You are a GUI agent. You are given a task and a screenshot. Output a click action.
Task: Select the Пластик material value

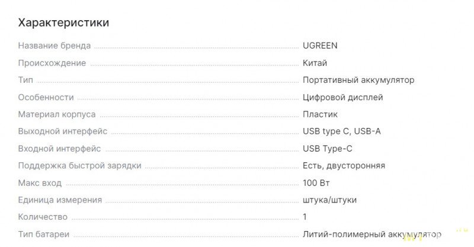pyautogui.click(x=320, y=114)
